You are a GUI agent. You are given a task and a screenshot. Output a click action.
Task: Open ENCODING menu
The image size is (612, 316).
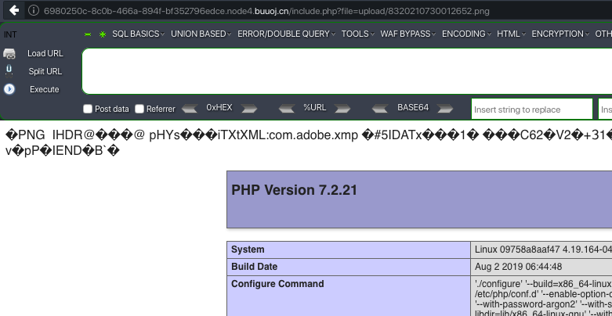point(466,34)
